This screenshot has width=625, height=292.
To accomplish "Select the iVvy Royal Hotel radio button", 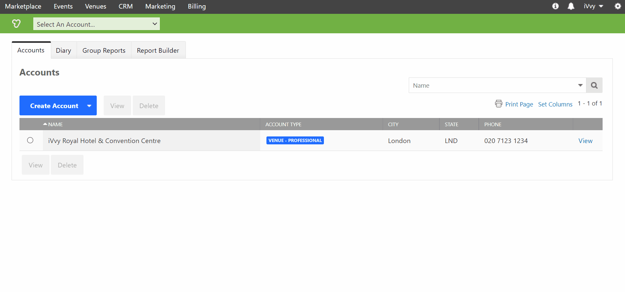I will [x=30, y=140].
